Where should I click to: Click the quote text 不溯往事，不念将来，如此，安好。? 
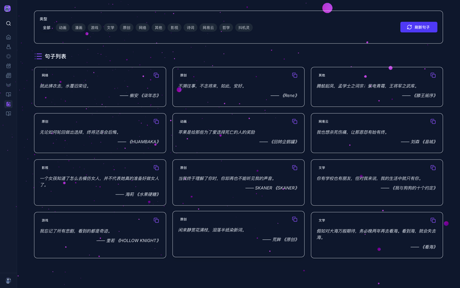click(212, 86)
